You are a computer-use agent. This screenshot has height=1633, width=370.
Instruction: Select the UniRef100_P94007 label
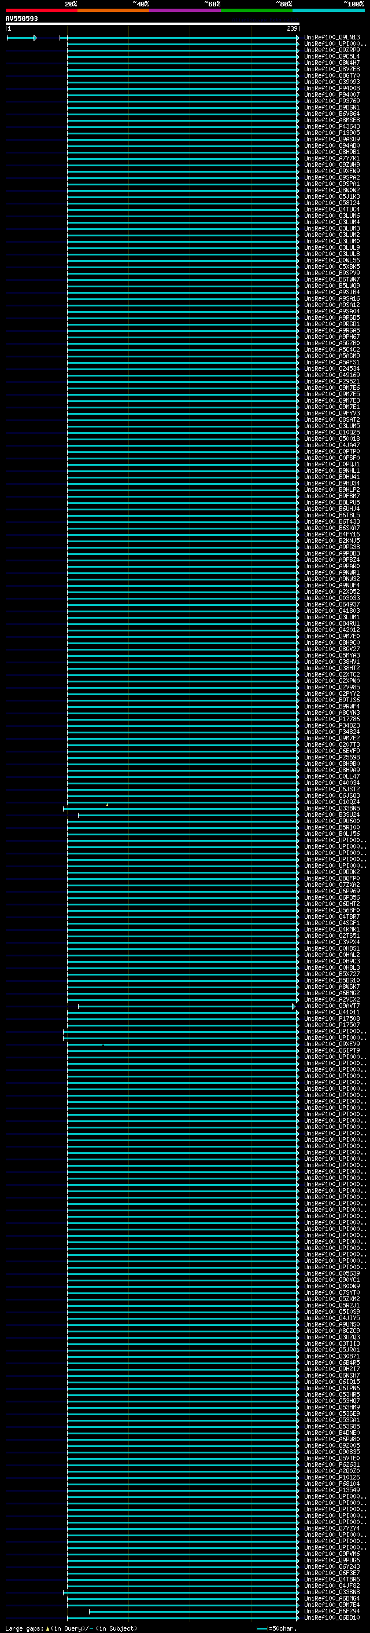331,94
